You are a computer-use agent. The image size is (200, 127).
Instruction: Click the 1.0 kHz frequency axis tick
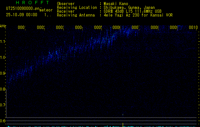[3, 57]
